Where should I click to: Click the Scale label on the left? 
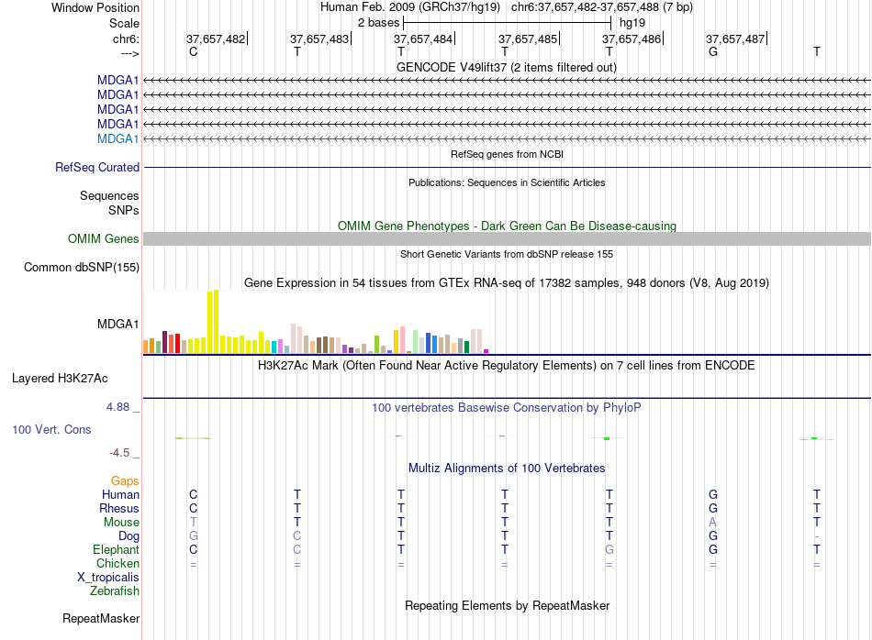(x=125, y=23)
